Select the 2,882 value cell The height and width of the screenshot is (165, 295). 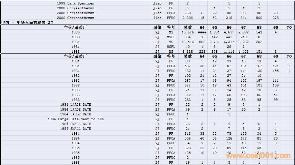coord(243,32)
